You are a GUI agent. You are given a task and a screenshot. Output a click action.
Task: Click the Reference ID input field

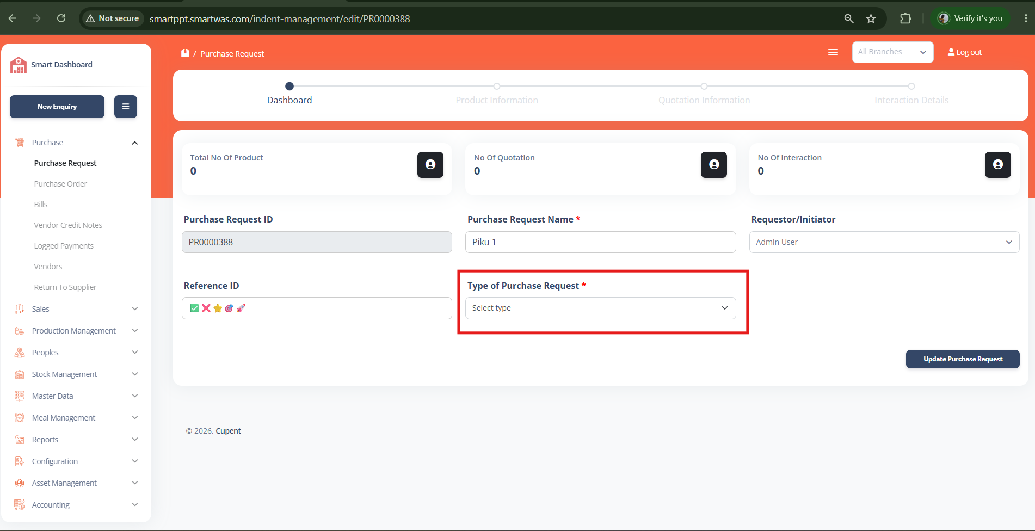coord(317,308)
